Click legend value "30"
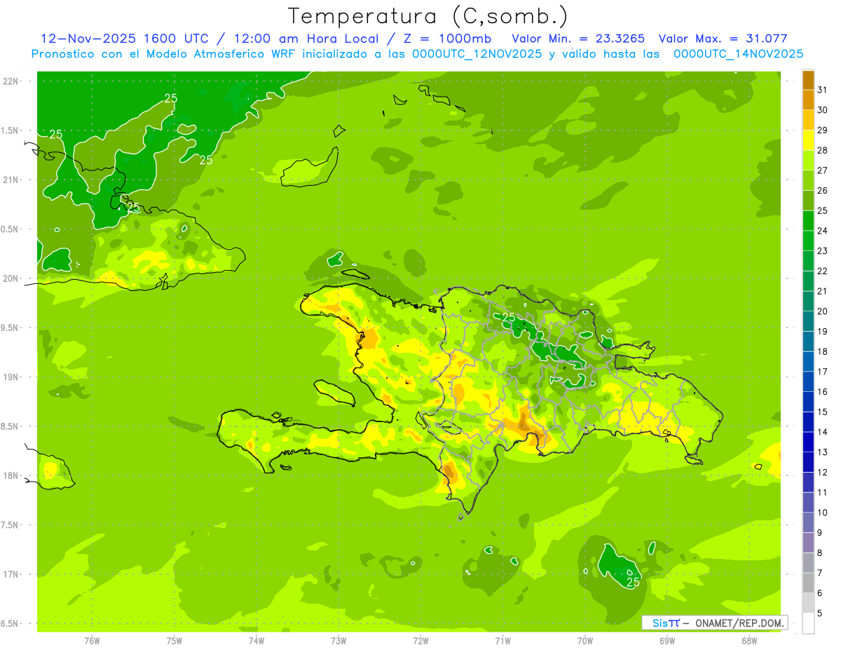Image resolution: width=841 pixels, height=650 pixels. pos(822,110)
